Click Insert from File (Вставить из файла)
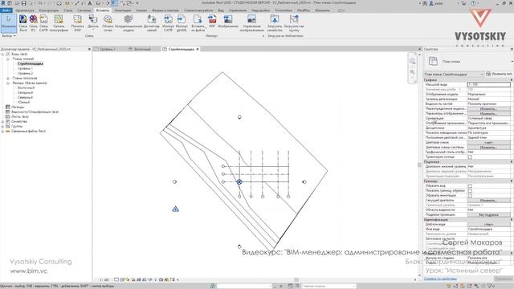Image resolution: width=514 pixels, height=289 pixels. [x=198, y=23]
